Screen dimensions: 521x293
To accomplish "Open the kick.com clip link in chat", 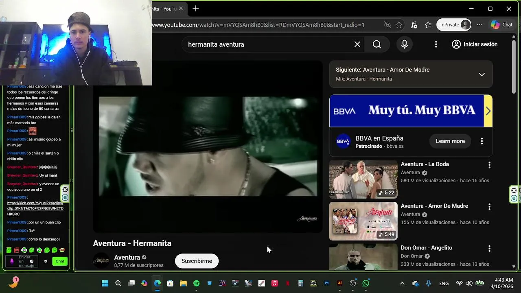I will click(35, 208).
